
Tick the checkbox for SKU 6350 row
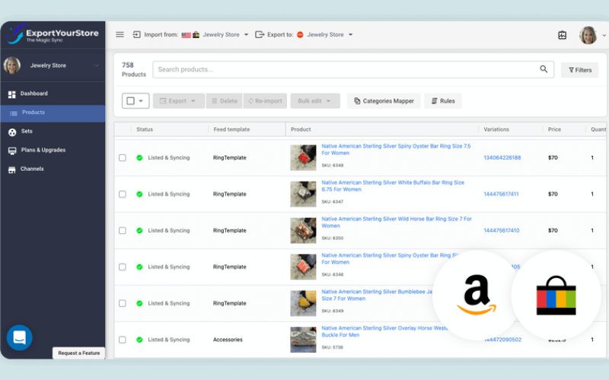pyautogui.click(x=123, y=231)
